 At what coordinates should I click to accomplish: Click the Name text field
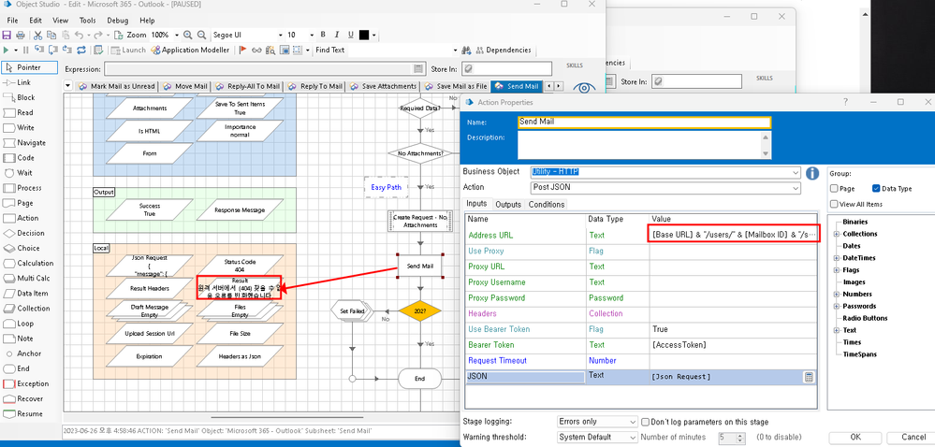click(x=644, y=122)
